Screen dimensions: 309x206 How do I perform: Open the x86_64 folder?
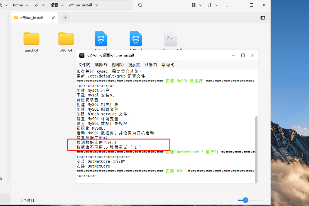pyautogui.click(x=66, y=38)
